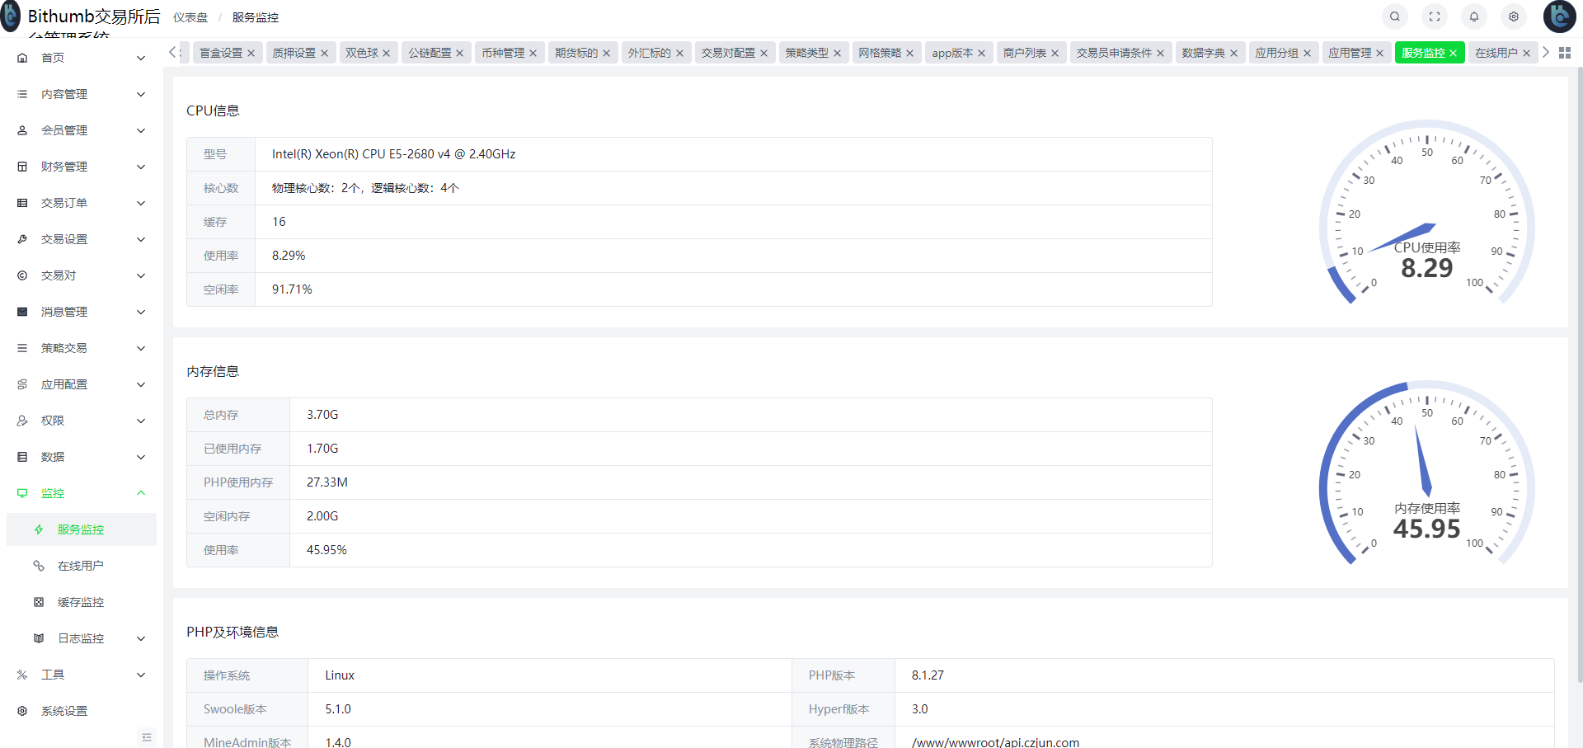The height and width of the screenshot is (748, 1583).
Task: Collapse the sidebar with the bottom icon
Action: 147,737
